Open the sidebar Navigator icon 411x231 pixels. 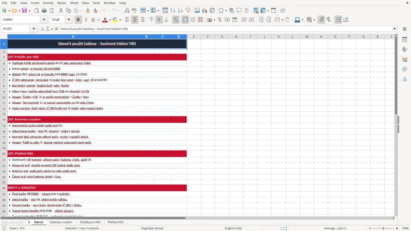[x=404, y=69]
